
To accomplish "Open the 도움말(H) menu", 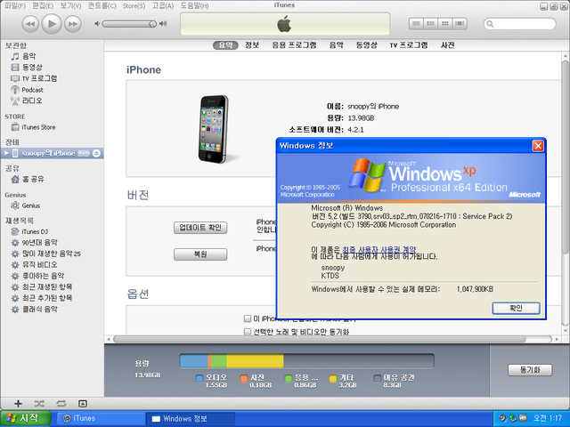I will pyautogui.click(x=194, y=6).
